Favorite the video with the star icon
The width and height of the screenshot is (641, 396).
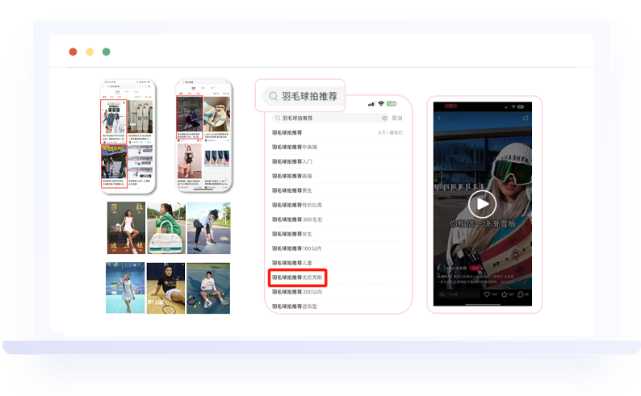(505, 295)
